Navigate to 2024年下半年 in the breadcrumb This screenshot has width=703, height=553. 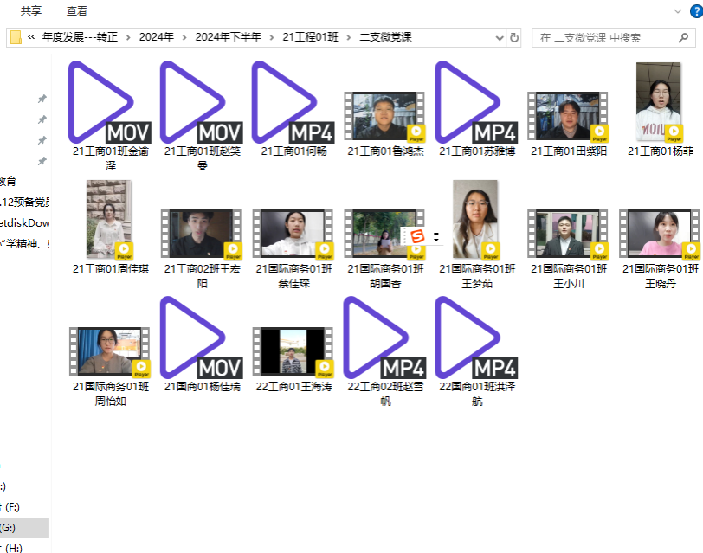click(228, 37)
